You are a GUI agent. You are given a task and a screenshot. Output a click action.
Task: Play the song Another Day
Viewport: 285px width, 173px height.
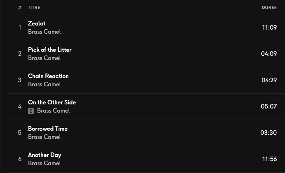(44, 155)
